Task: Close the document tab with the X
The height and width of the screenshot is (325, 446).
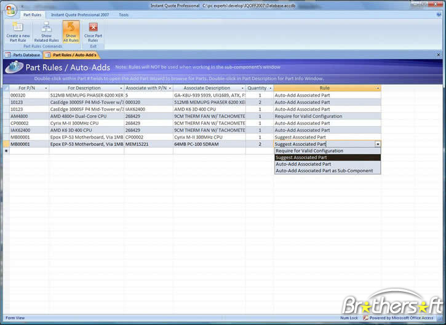Action: [438, 55]
